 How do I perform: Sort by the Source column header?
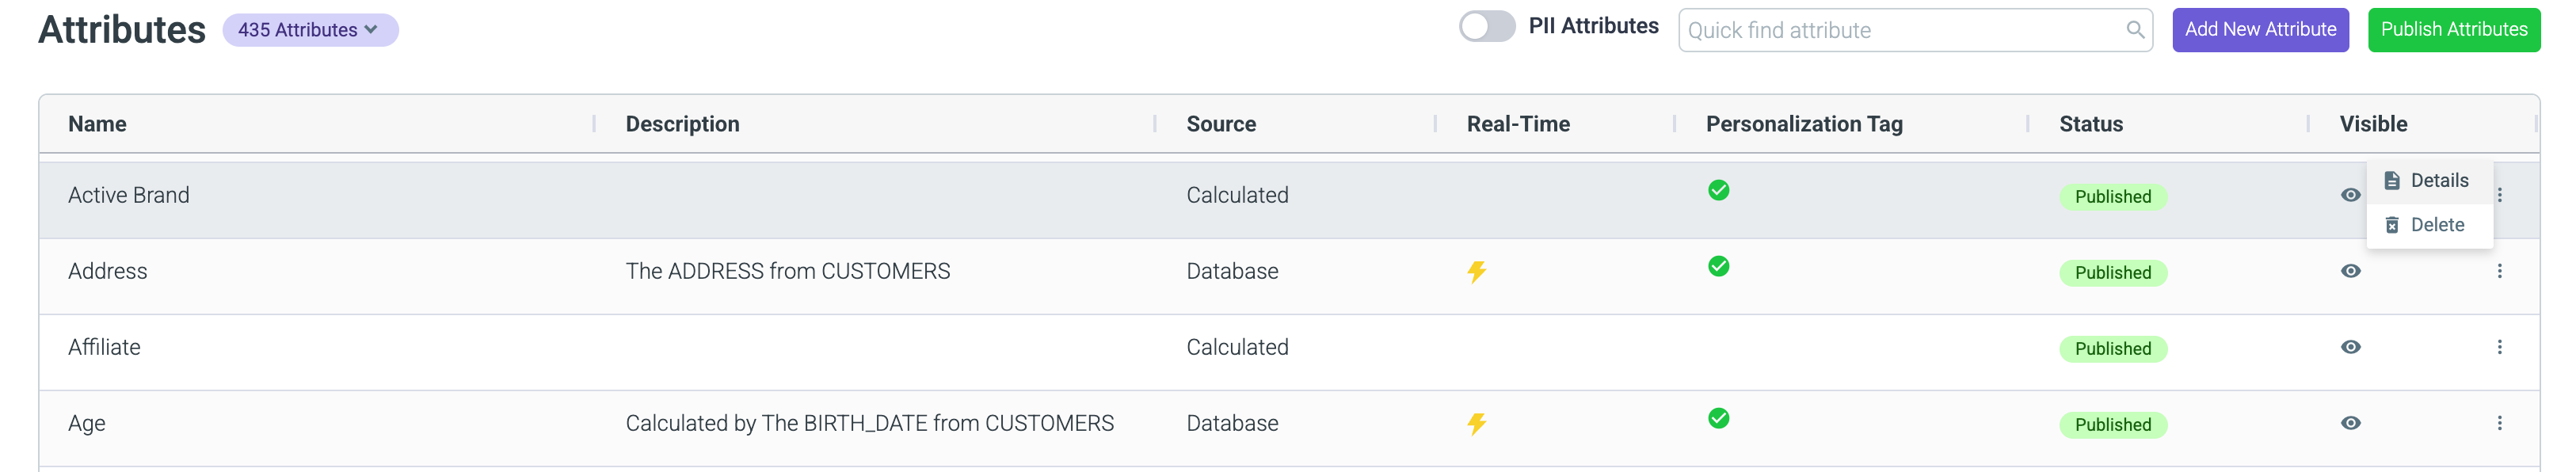[1220, 124]
